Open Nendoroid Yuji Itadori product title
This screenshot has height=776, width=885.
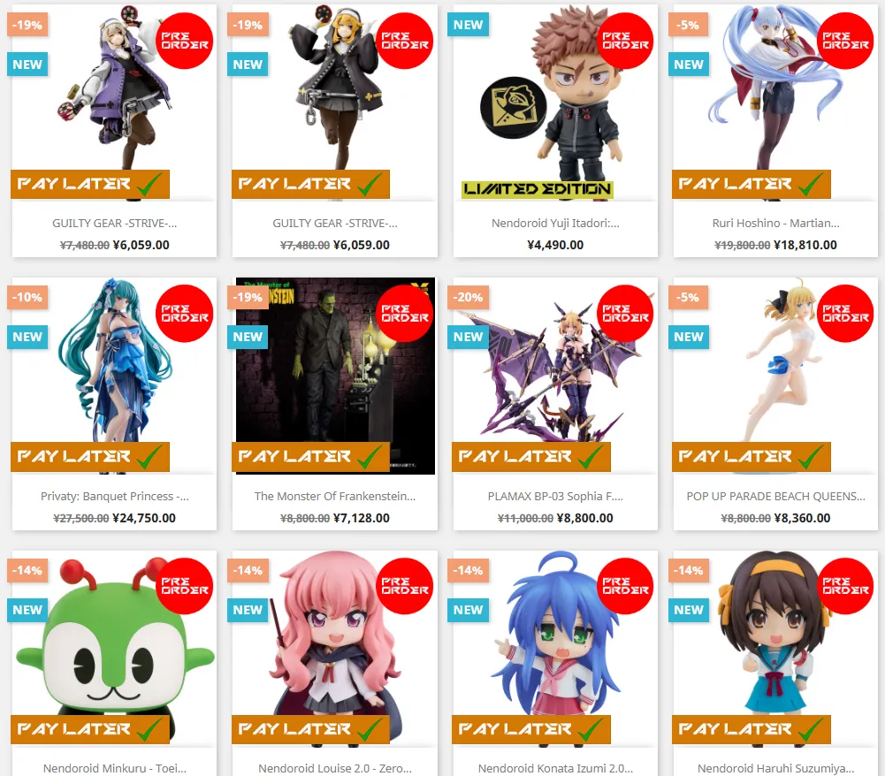pos(555,223)
